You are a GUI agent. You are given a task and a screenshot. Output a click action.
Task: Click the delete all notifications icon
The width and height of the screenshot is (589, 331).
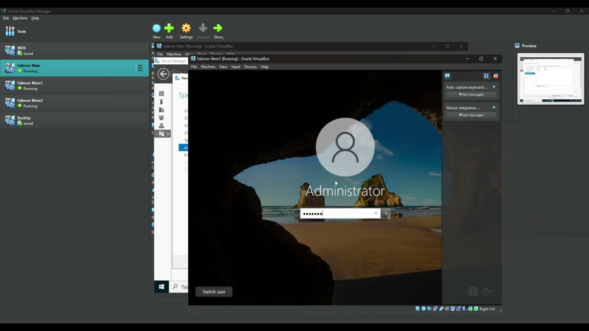tap(496, 76)
